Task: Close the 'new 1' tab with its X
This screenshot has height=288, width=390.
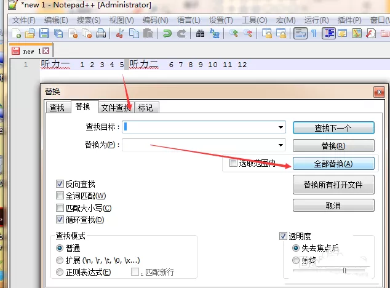Action: [x=46, y=51]
